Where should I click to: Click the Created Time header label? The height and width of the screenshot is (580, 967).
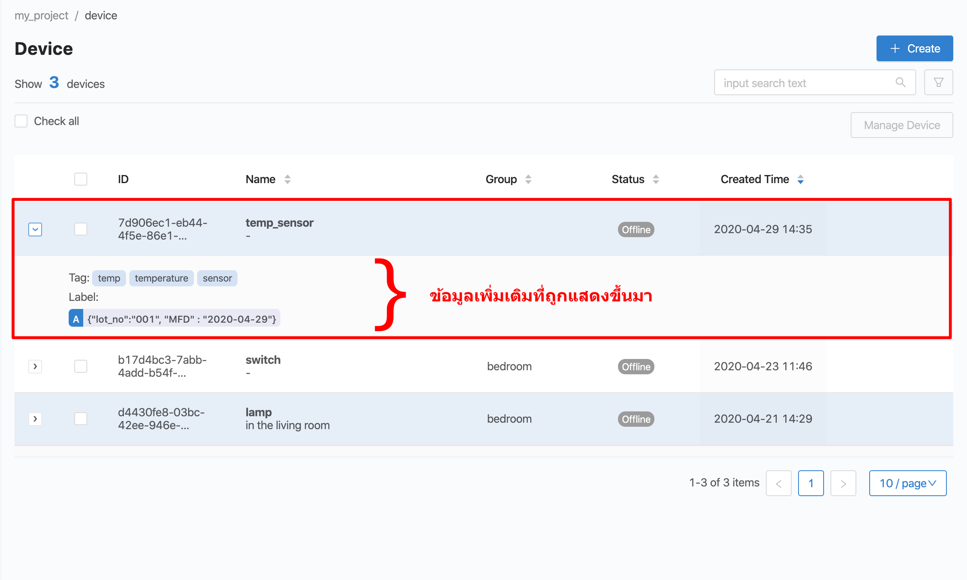pos(755,179)
